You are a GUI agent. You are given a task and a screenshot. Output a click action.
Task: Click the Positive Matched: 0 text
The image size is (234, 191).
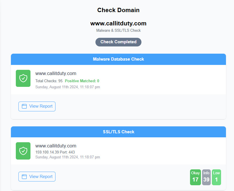[x=82, y=81]
